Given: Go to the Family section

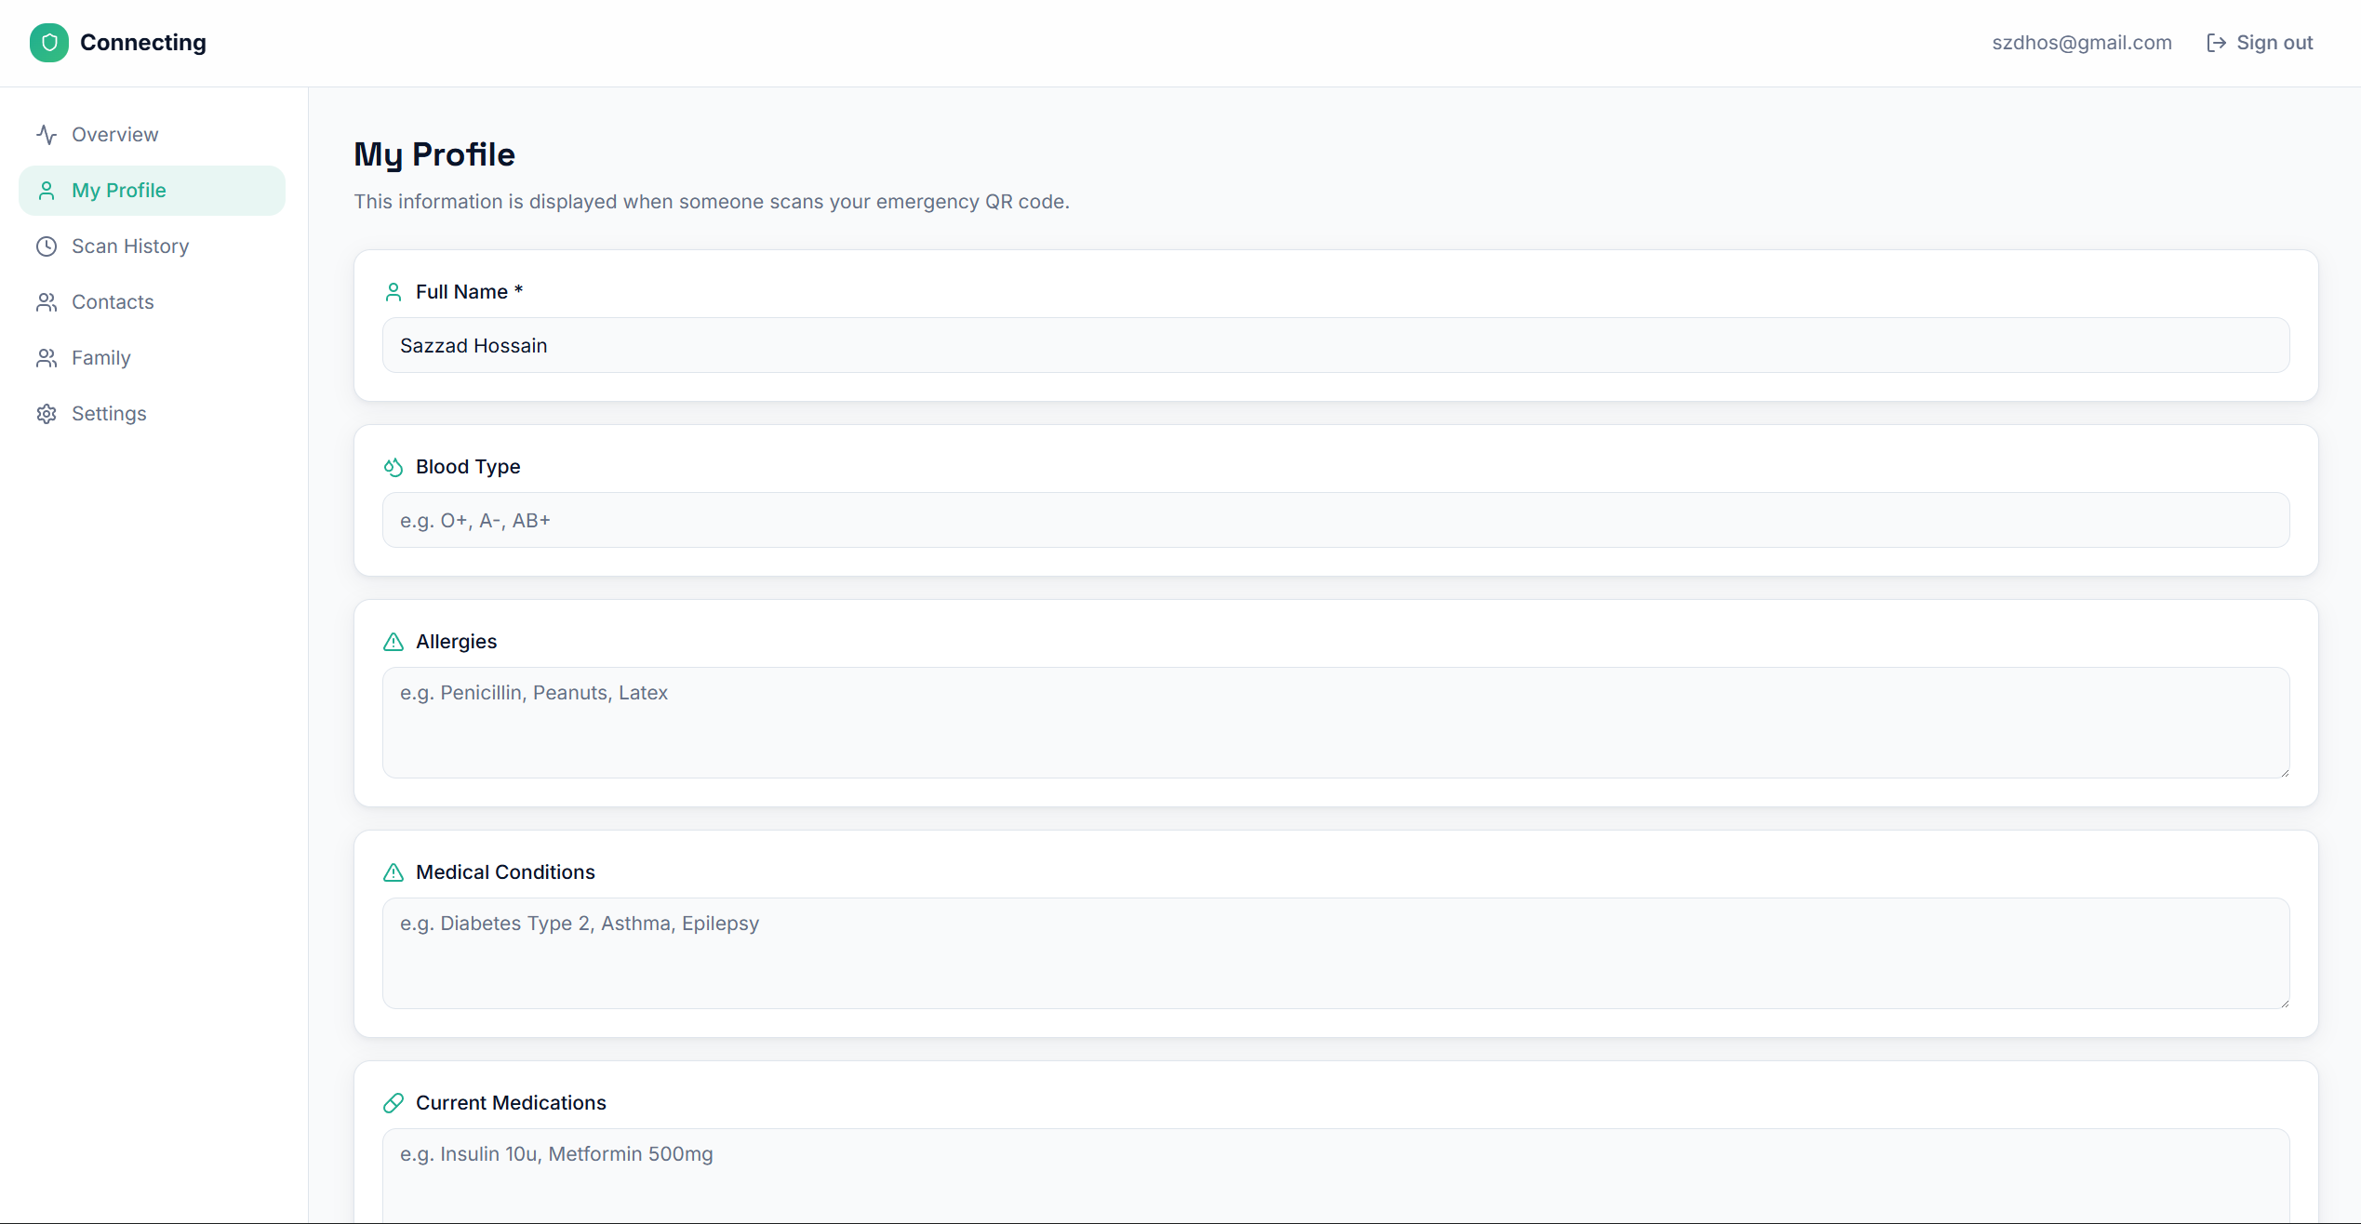Looking at the screenshot, I should pos(100,358).
